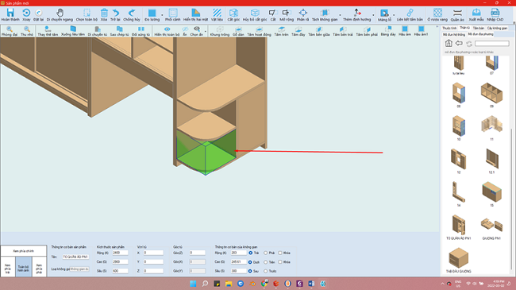Click the Nhập CAD import icon
The image size is (516, 290).
click(x=495, y=14)
